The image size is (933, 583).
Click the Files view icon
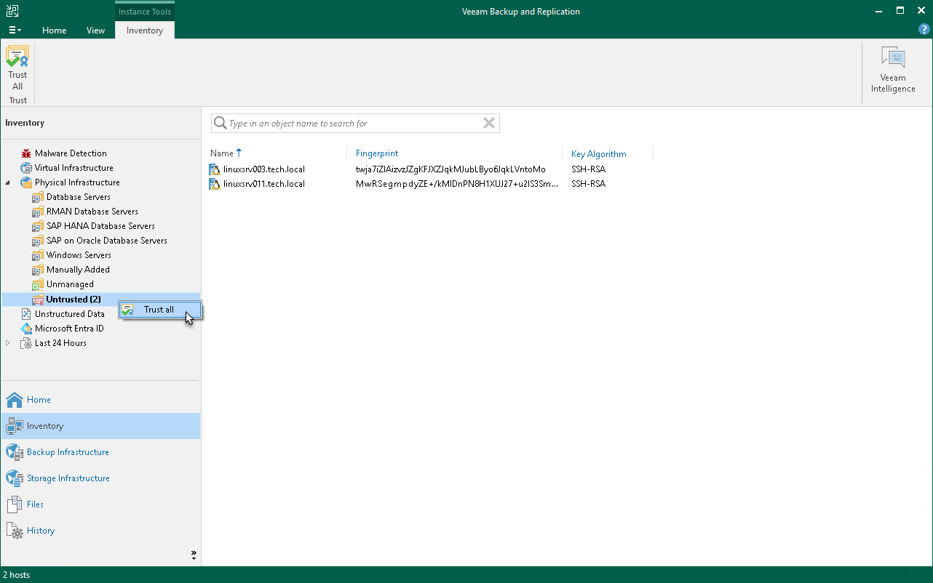15,504
